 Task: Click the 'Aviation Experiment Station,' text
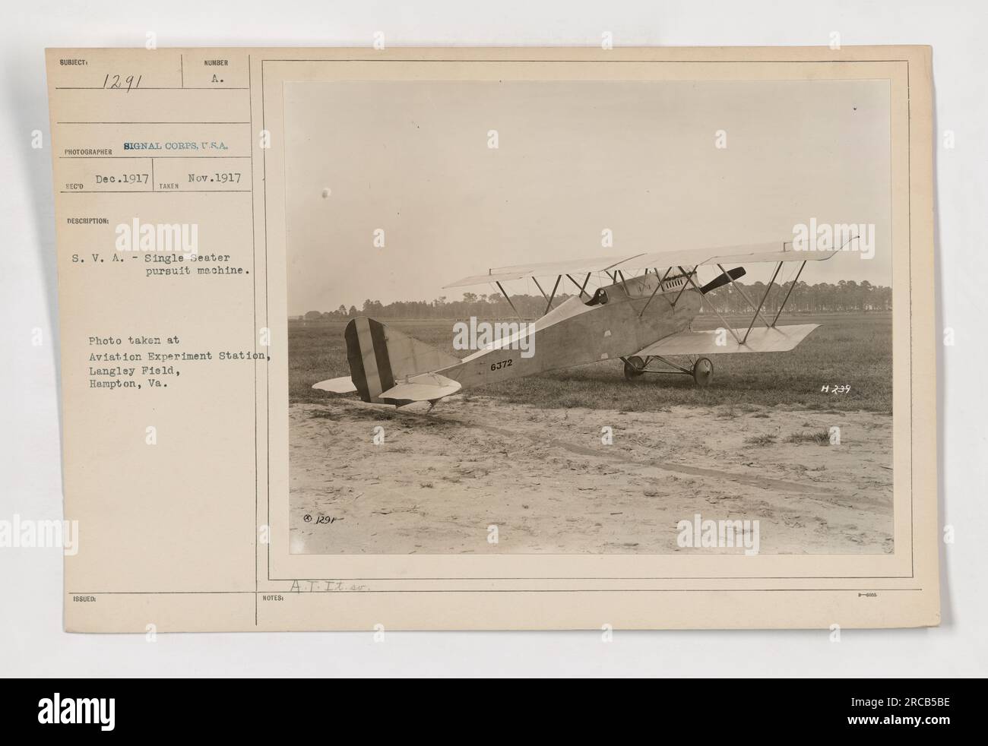[180, 355]
